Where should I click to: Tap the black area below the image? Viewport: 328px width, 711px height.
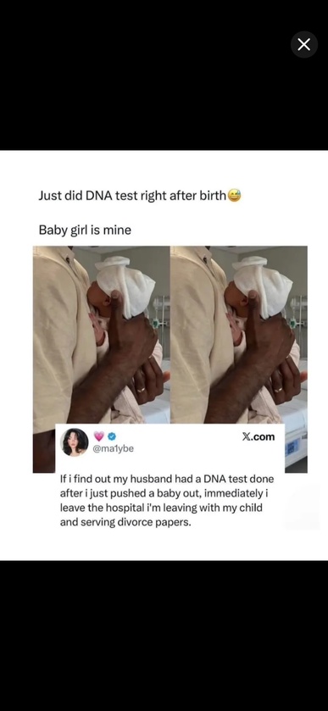pos(164,635)
